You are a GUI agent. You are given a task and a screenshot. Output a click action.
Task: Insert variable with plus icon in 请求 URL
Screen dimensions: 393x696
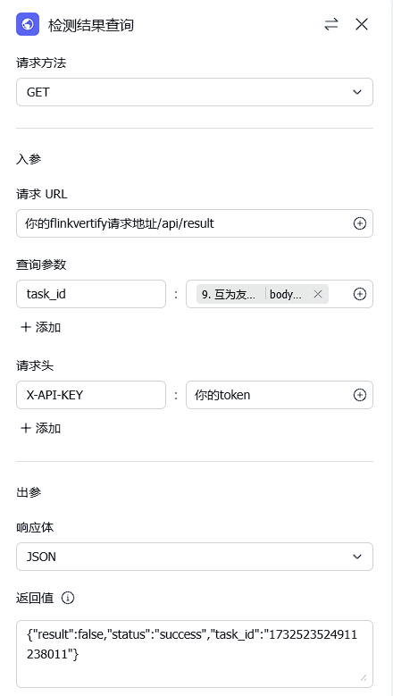359,223
